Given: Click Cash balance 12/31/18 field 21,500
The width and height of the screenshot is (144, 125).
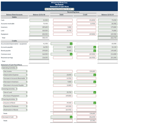Looking at the screenshot, I should [x=39, y=20].
